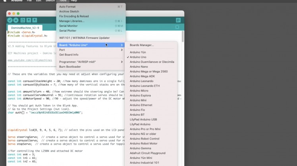Click the New sketch icon

23,20
